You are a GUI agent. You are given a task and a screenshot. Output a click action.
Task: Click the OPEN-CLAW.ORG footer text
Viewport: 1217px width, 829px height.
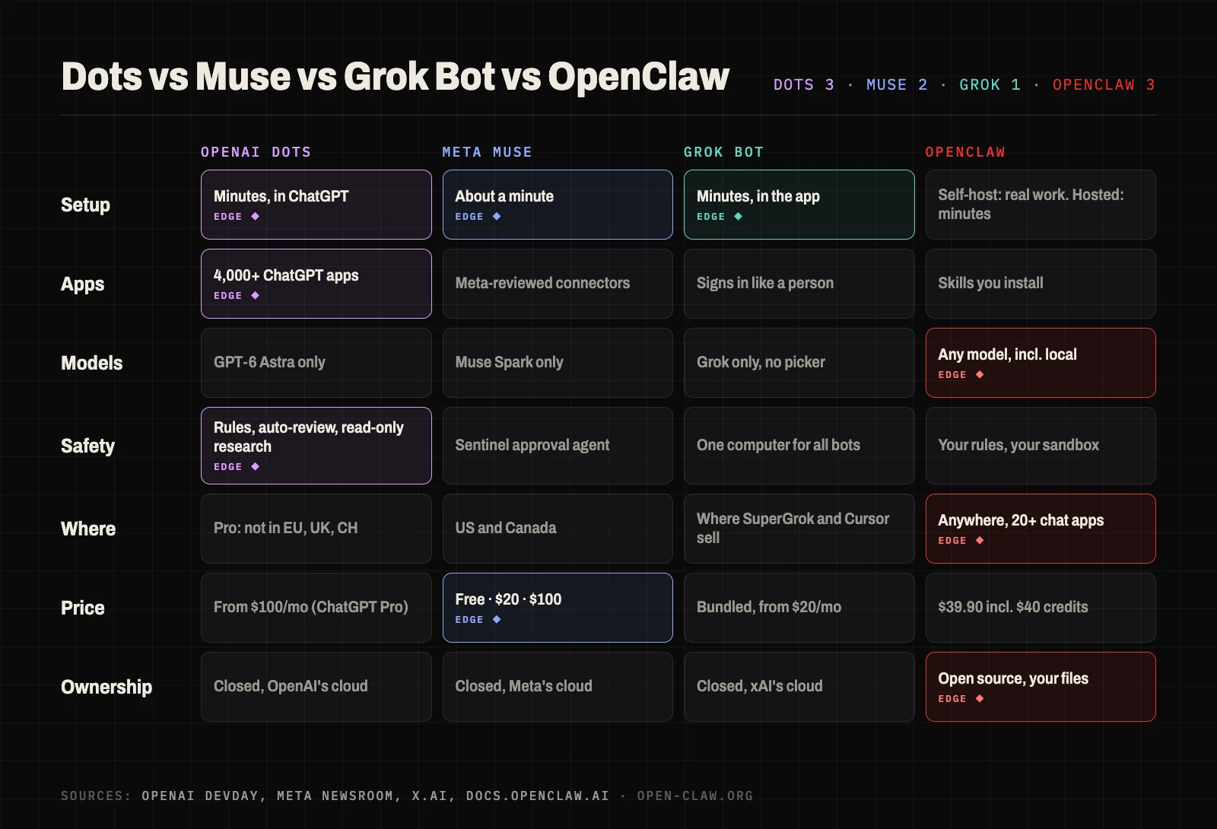(694, 796)
